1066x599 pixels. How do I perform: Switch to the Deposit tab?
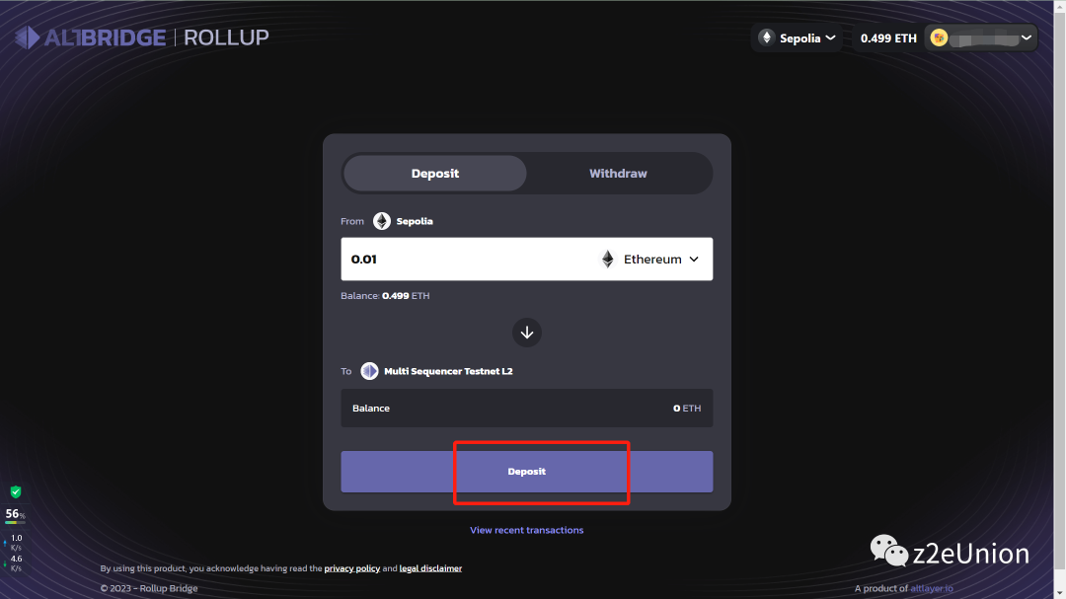435,174
